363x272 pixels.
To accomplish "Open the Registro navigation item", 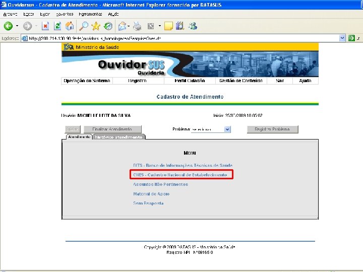I will click(x=137, y=81).
